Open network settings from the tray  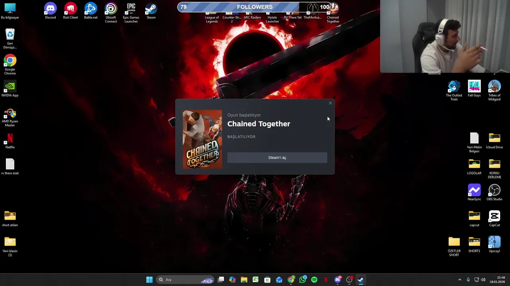477,280
